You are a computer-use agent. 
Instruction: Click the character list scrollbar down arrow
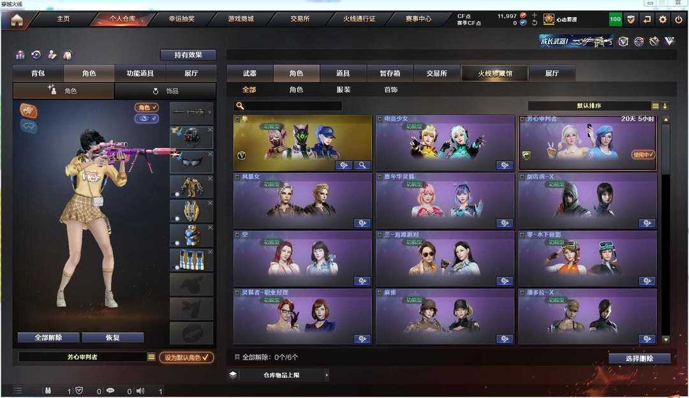[665, 339]
